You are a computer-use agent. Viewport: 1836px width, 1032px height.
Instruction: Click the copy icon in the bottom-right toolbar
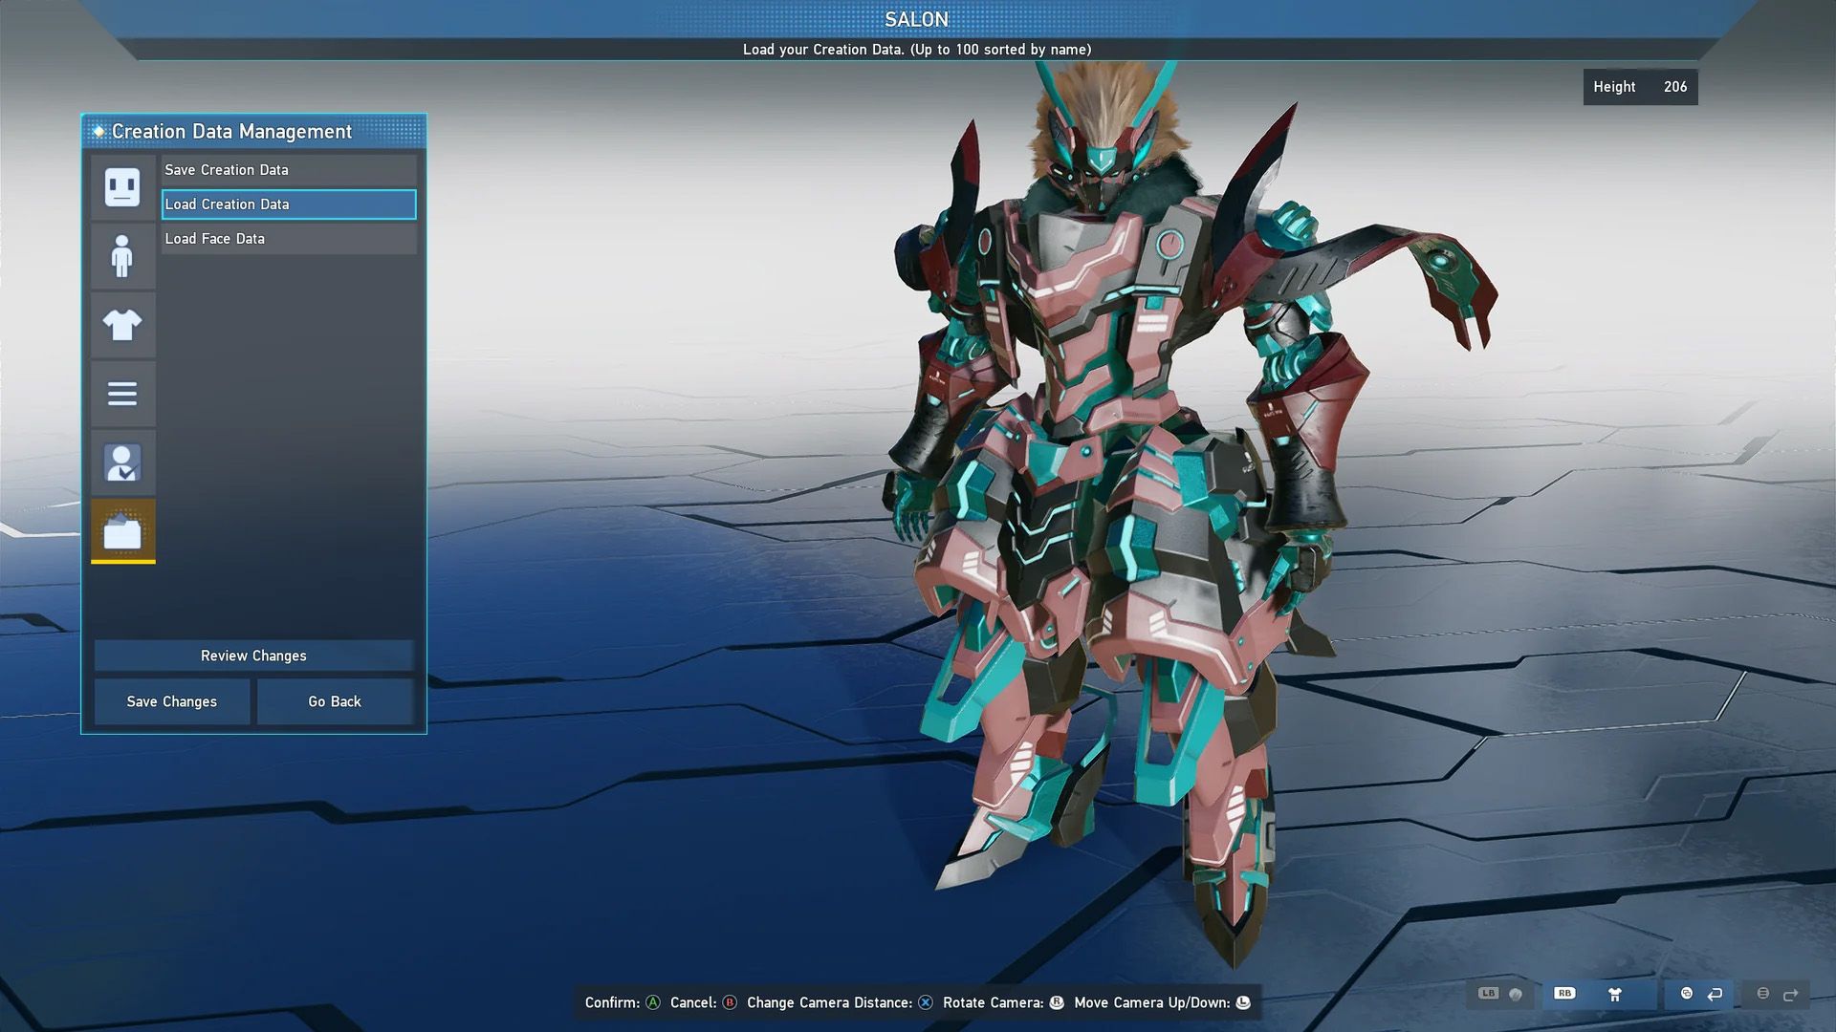(1687, 994)
